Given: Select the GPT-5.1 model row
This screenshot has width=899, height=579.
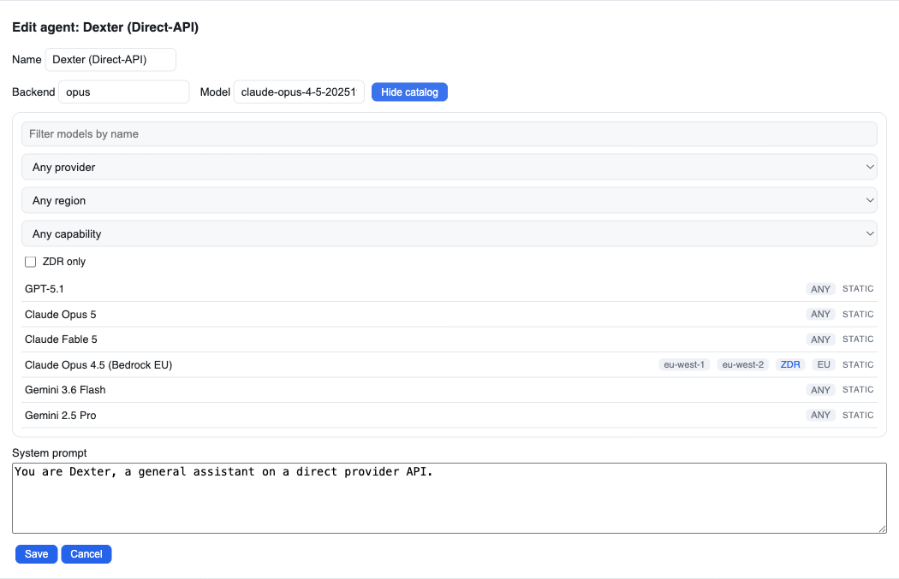Looking at the screenshot, I should click(x=449, y=288).
